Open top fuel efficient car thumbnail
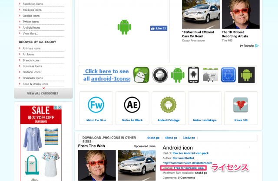The image size is (278, 181). tap(201, 14)
